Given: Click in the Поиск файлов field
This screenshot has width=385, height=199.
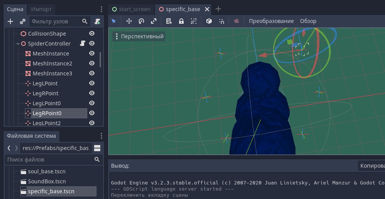Looking at the screenshot, I should [53, 160].
